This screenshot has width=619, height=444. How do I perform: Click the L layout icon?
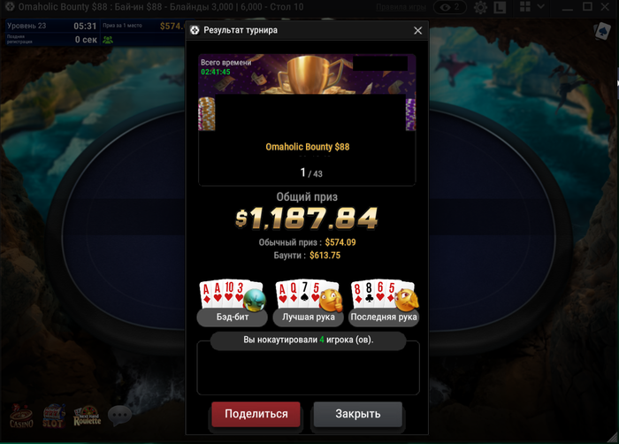500,7
